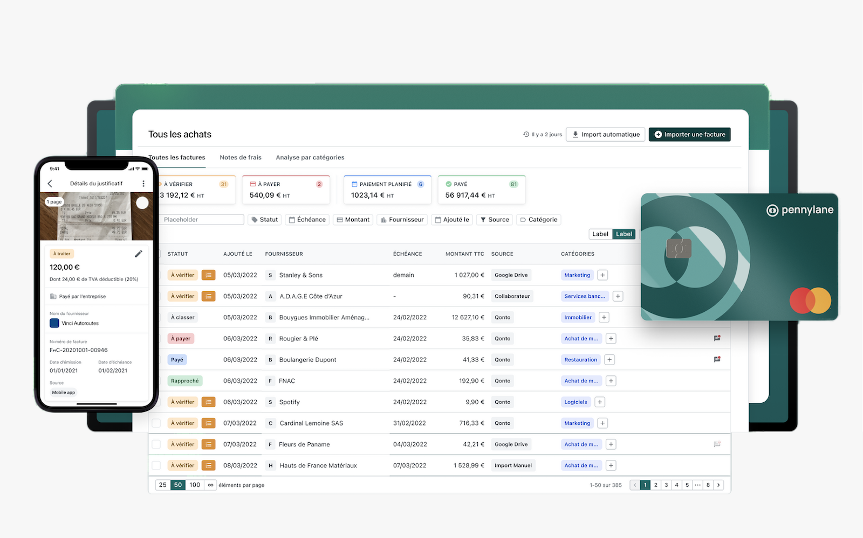863x538 pixels.
Task: Click the plus icon next to the Marketing category tag
Action: click(602, 275)
